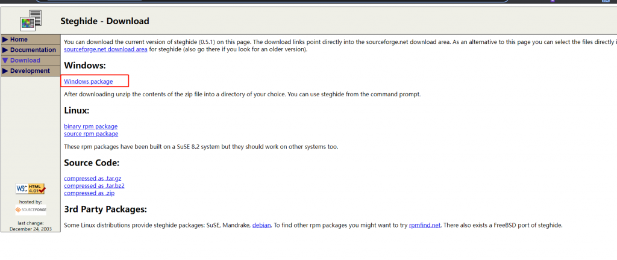
Task: Open the sourceforge.net download area link
Action: 105,49
